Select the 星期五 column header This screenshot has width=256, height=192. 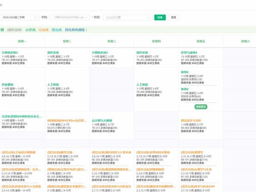pos(201,41)
